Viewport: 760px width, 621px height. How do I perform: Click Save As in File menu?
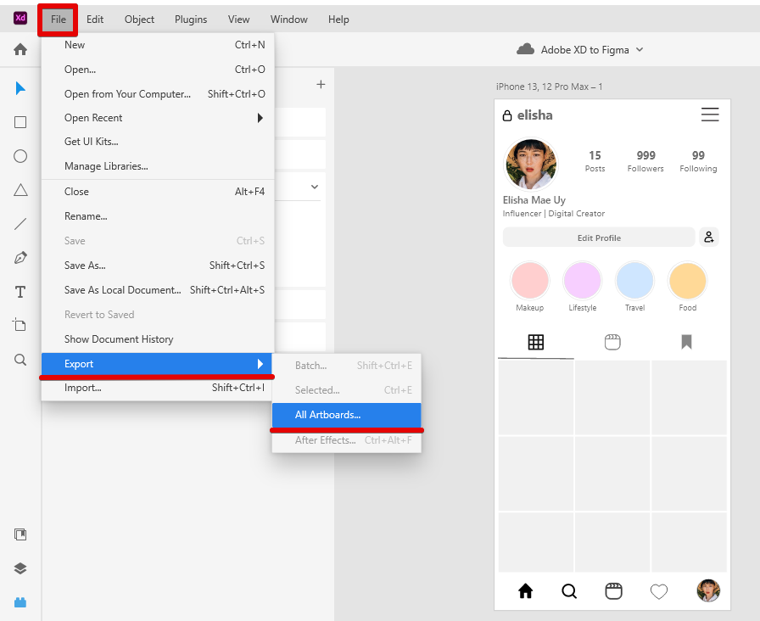[x=85, y=266]
